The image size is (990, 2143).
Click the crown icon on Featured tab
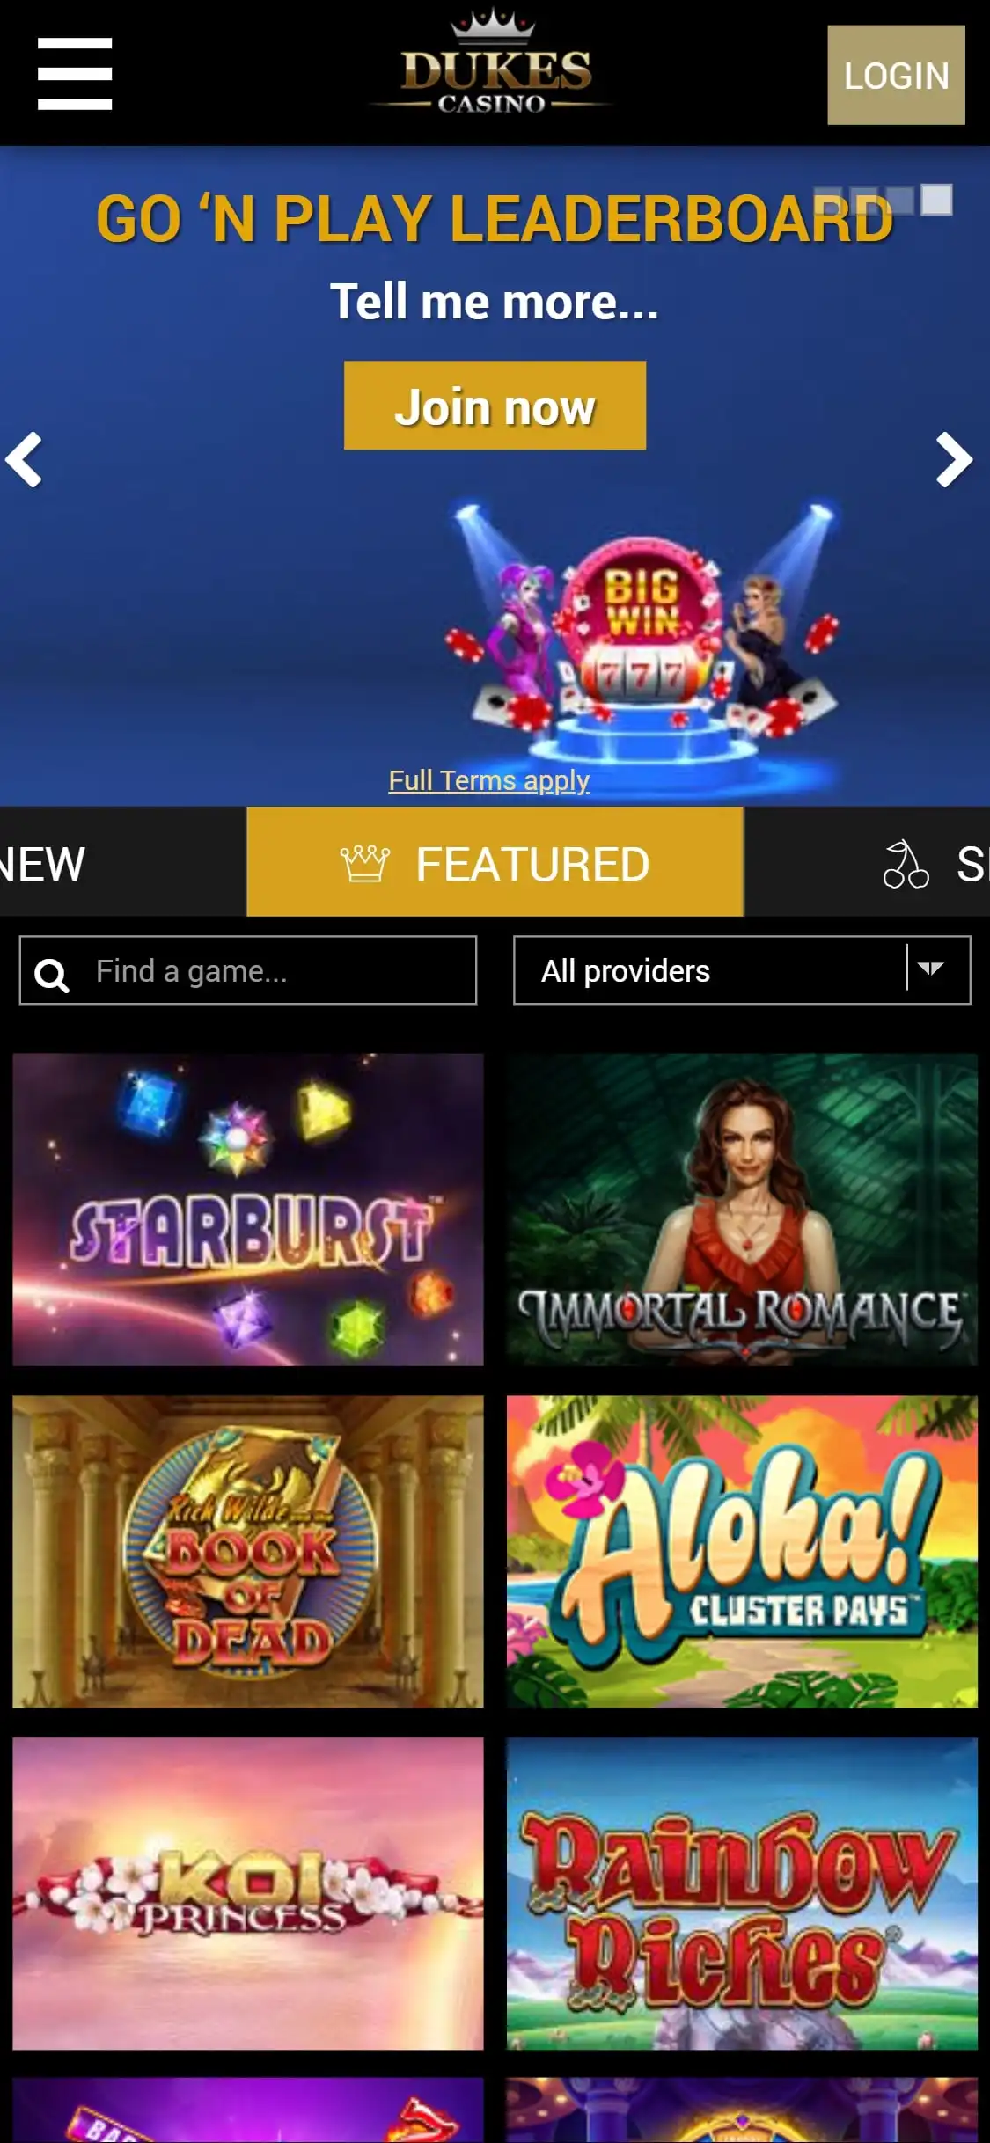(x=365, y=863)
